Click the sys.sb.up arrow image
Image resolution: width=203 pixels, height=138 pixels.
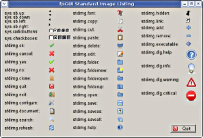coord(50,11)
